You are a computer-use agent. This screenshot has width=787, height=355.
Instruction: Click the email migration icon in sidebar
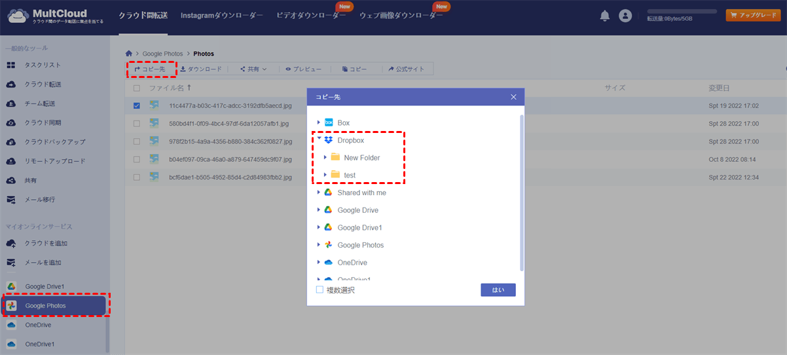point(11,199)
